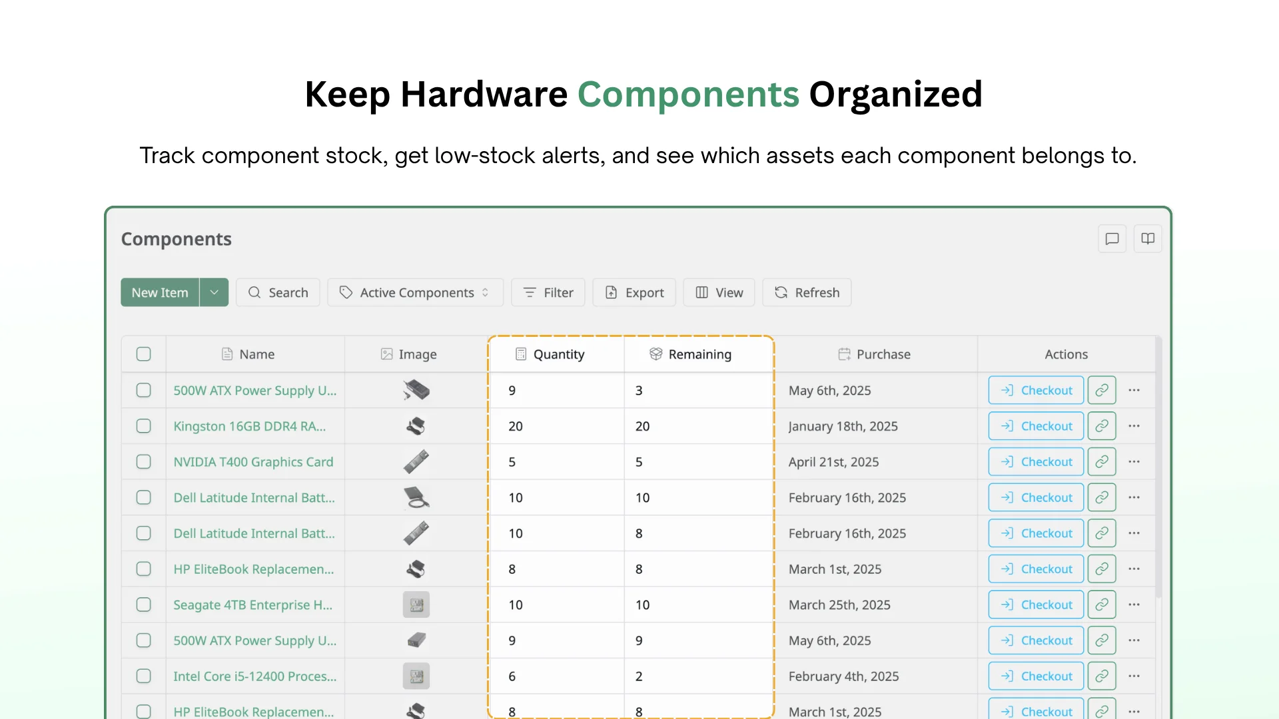Open placeholder image for Intel Core i5-12400

click(416, 676)
